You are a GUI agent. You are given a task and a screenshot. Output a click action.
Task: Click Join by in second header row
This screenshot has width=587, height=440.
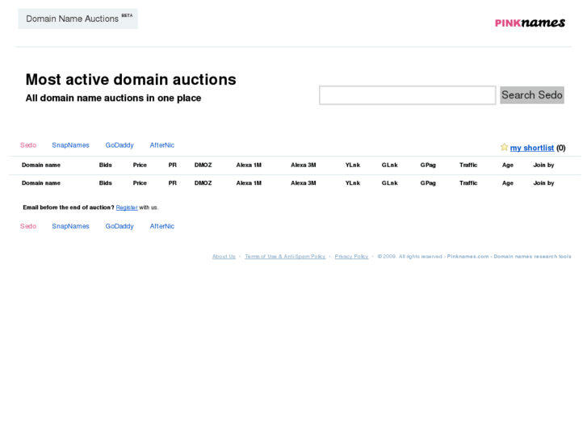click(x=543, y=183)
